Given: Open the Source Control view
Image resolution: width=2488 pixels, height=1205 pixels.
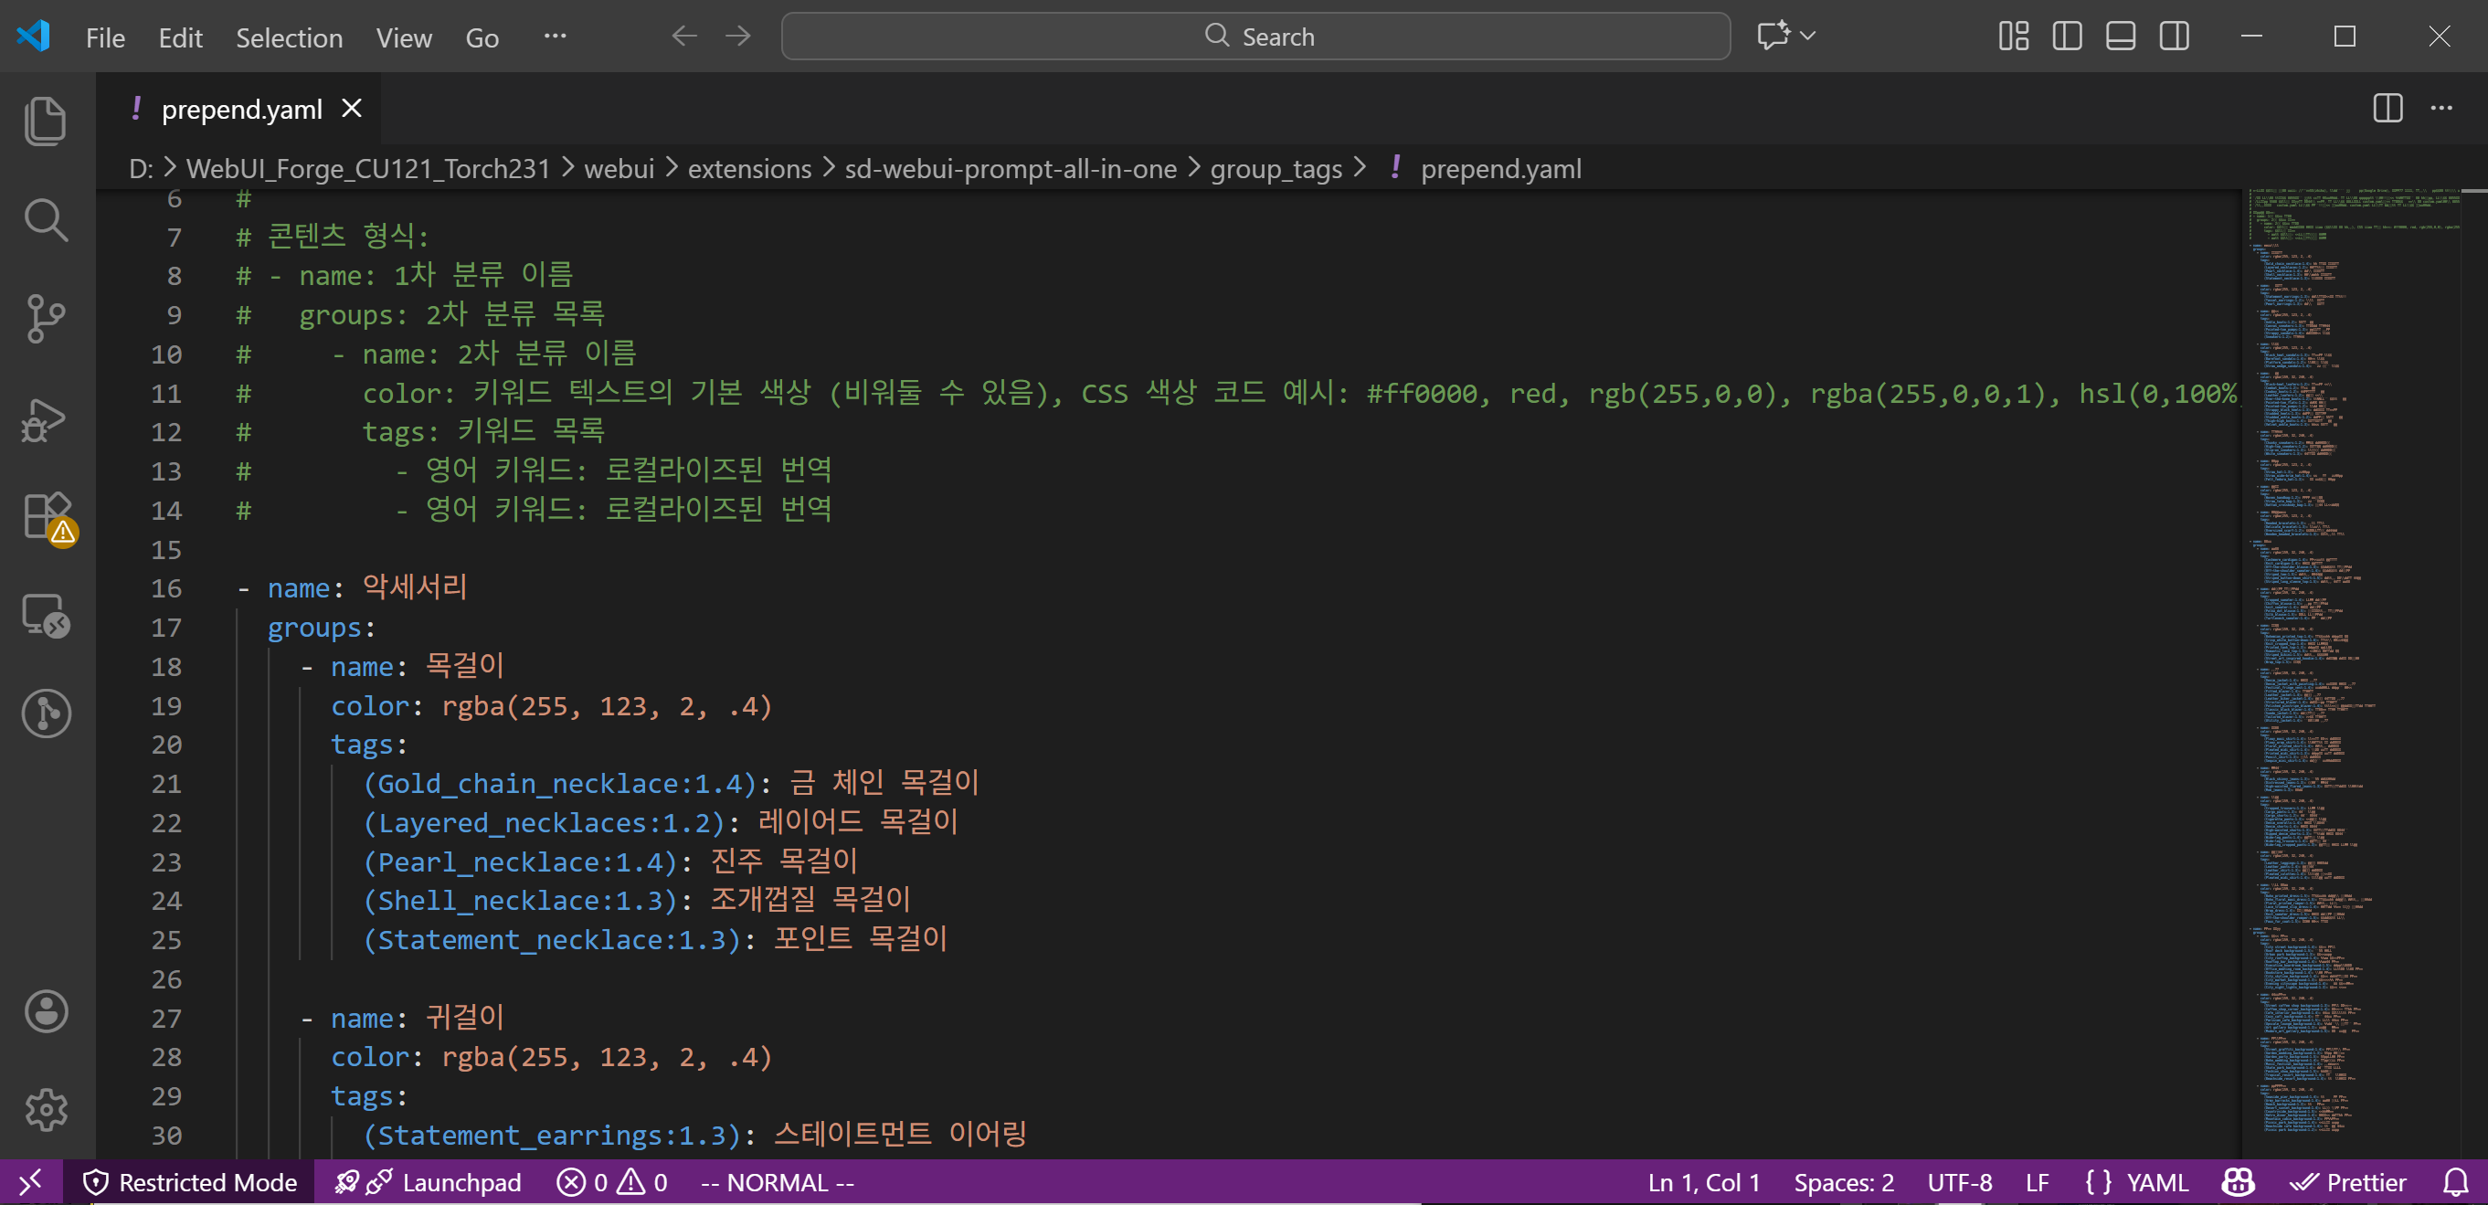Looking at the screenshot, I should 46,319.
